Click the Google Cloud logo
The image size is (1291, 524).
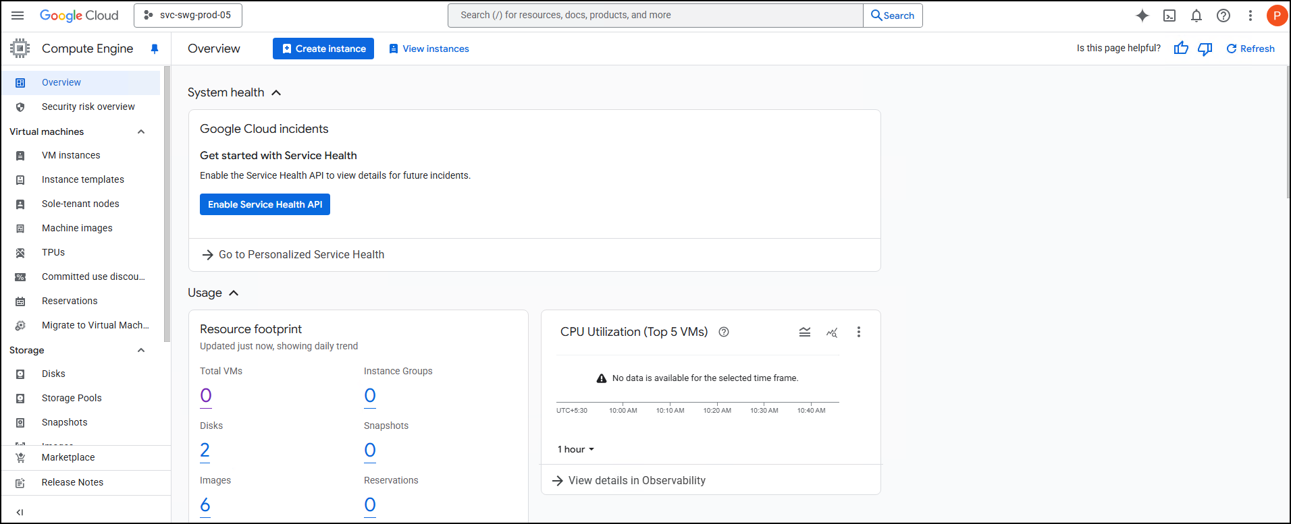79,16
